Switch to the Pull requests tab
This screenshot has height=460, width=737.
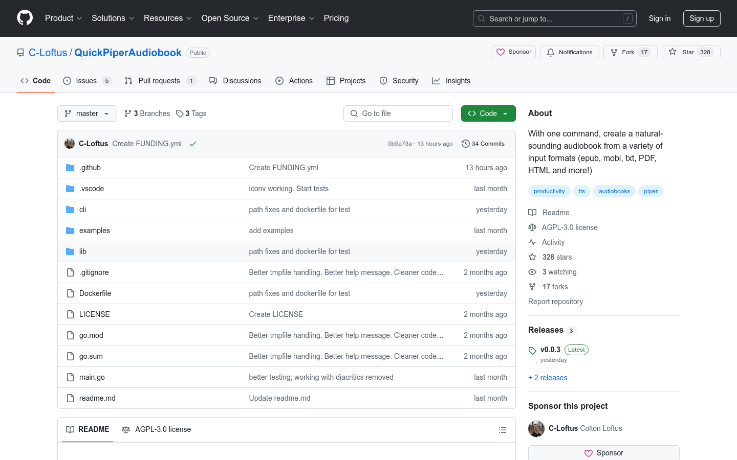point(160,81)
